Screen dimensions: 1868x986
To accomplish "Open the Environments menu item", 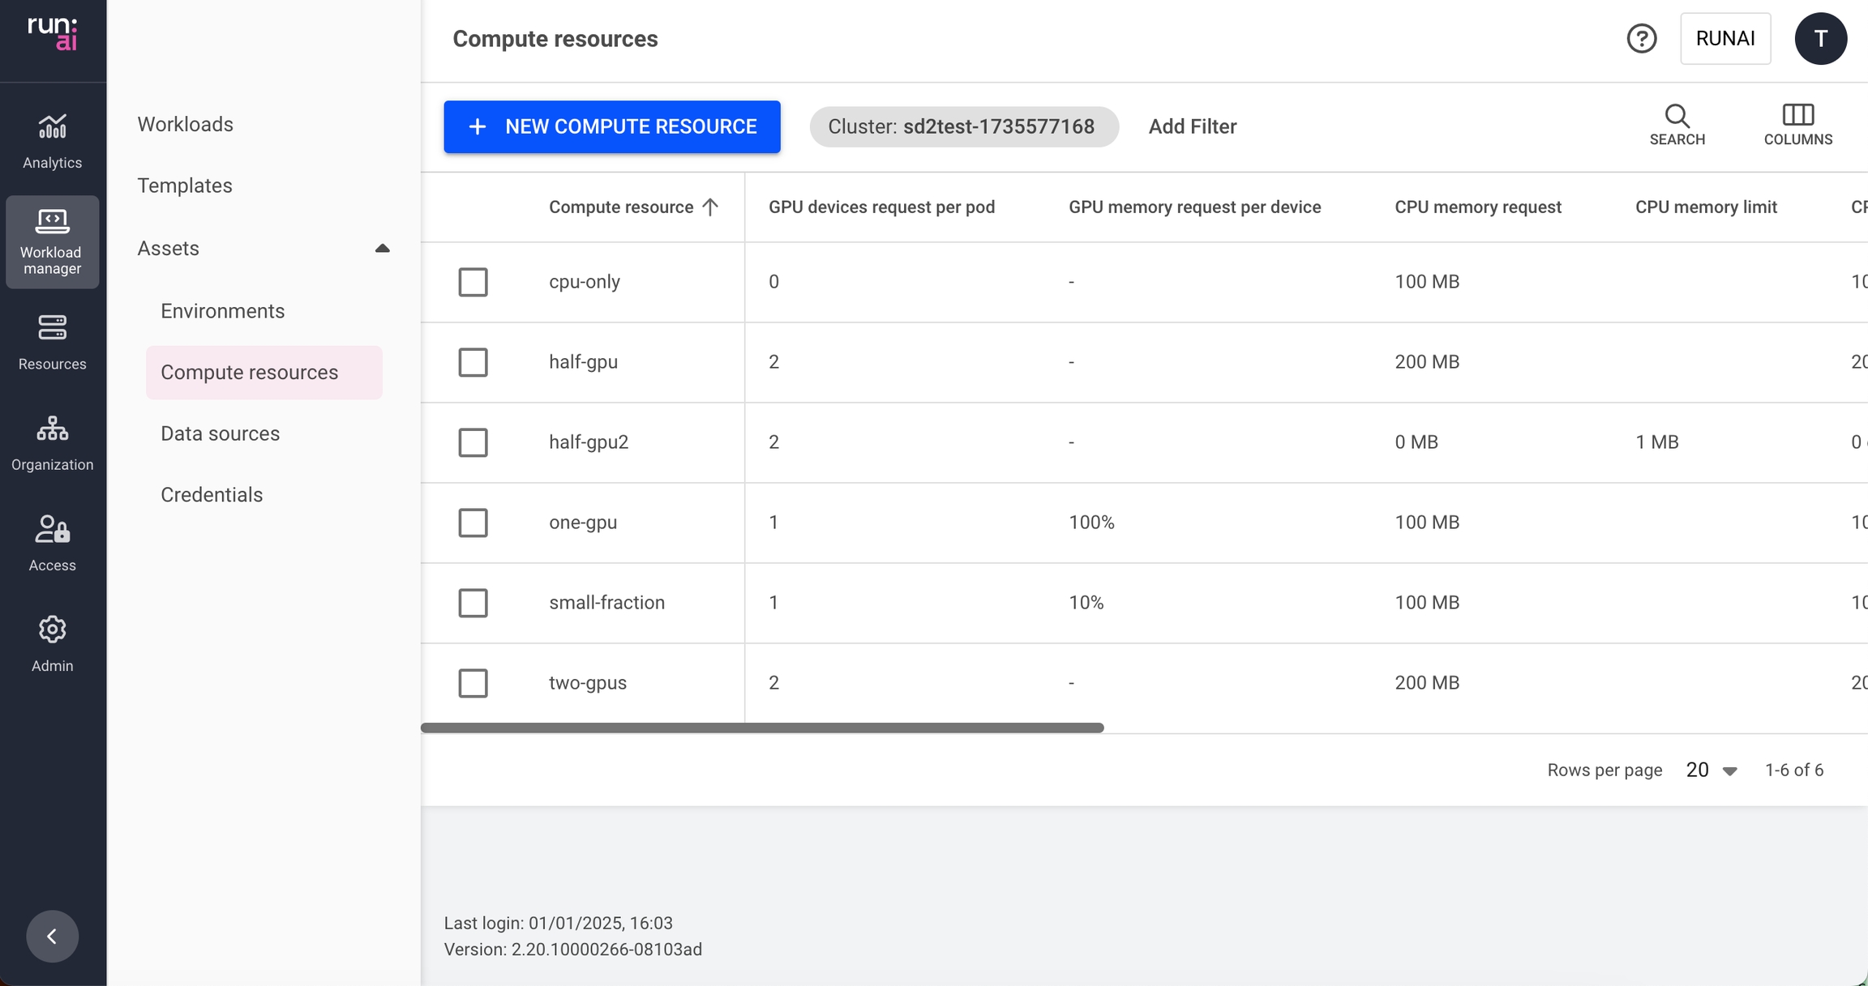I will point(222,311).
